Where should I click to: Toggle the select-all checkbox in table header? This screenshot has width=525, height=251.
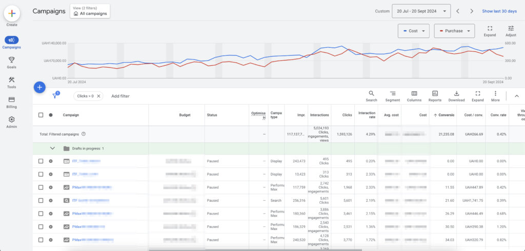pos(41,115)
